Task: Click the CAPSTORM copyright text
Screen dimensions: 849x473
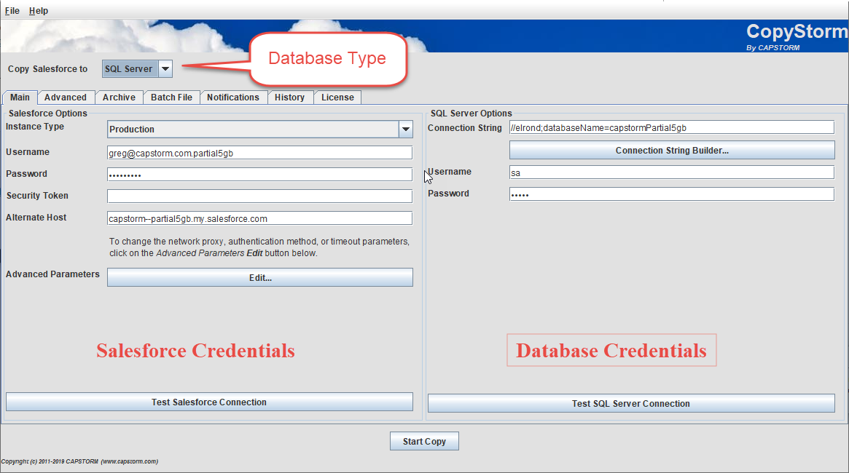Action: click(x=79, y=461)
